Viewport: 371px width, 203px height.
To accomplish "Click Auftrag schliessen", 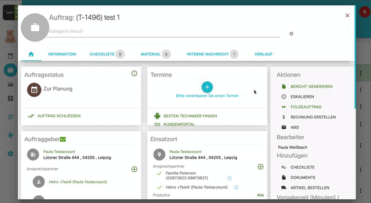I will (x=59, y=116).
